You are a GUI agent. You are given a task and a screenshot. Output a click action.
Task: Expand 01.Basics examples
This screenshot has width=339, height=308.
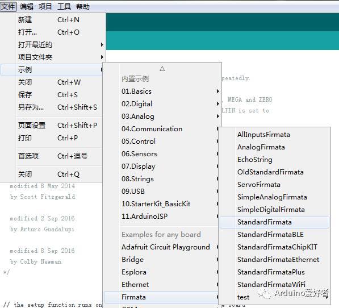click(162, 91)
